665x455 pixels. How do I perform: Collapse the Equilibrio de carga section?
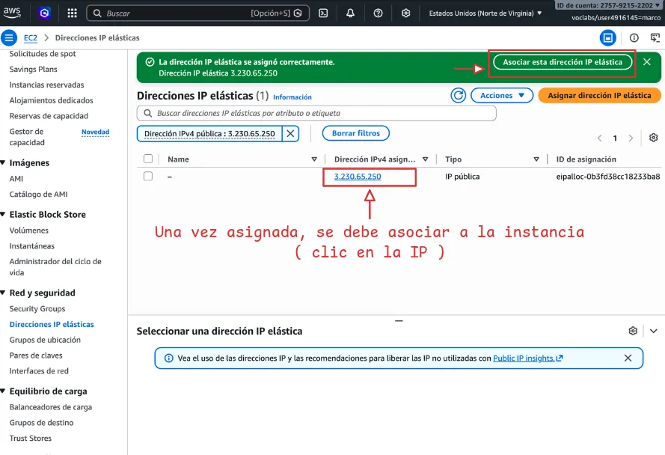pyautogui.click(x=3, y=391)
